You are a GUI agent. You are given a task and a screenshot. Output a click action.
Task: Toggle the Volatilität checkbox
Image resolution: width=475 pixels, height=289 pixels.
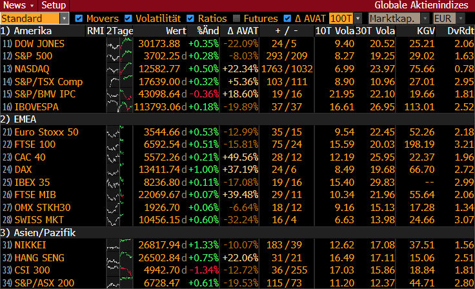point(128,19)
